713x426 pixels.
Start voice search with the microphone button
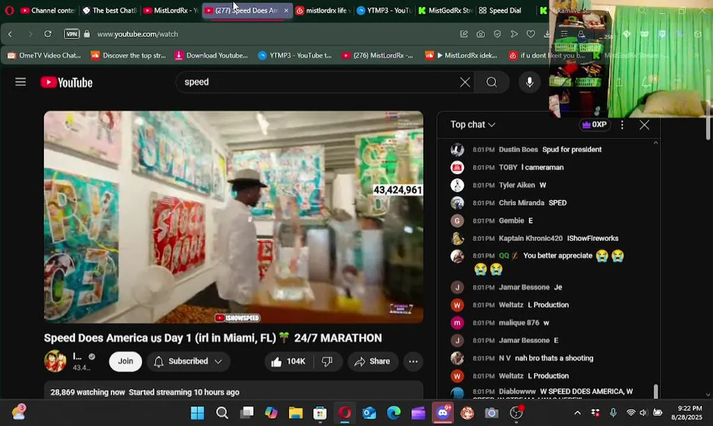pos(529,82)
